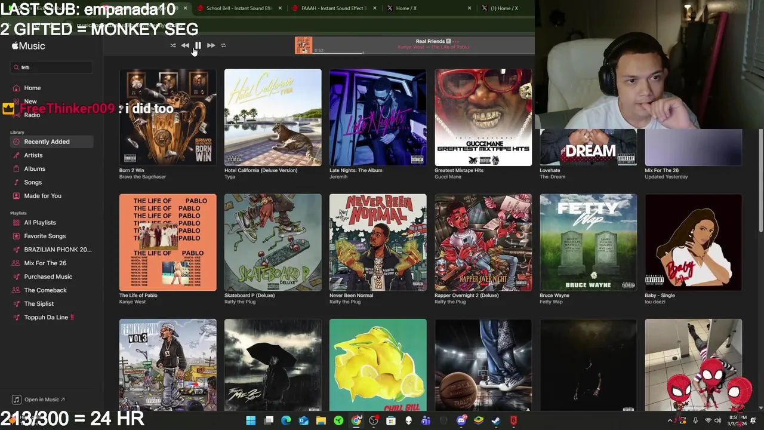Screen dimensions: 764x430
Task: Open All Playlists
Action: [40, 223]
